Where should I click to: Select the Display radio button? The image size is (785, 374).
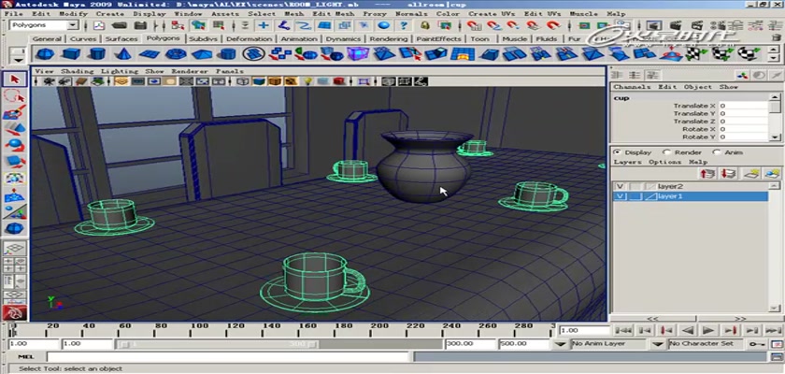(616, 152)
